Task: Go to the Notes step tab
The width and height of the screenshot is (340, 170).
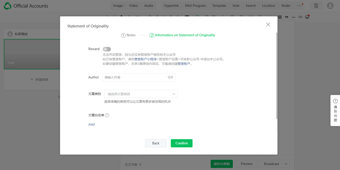Action: click(x=129, y=35)
